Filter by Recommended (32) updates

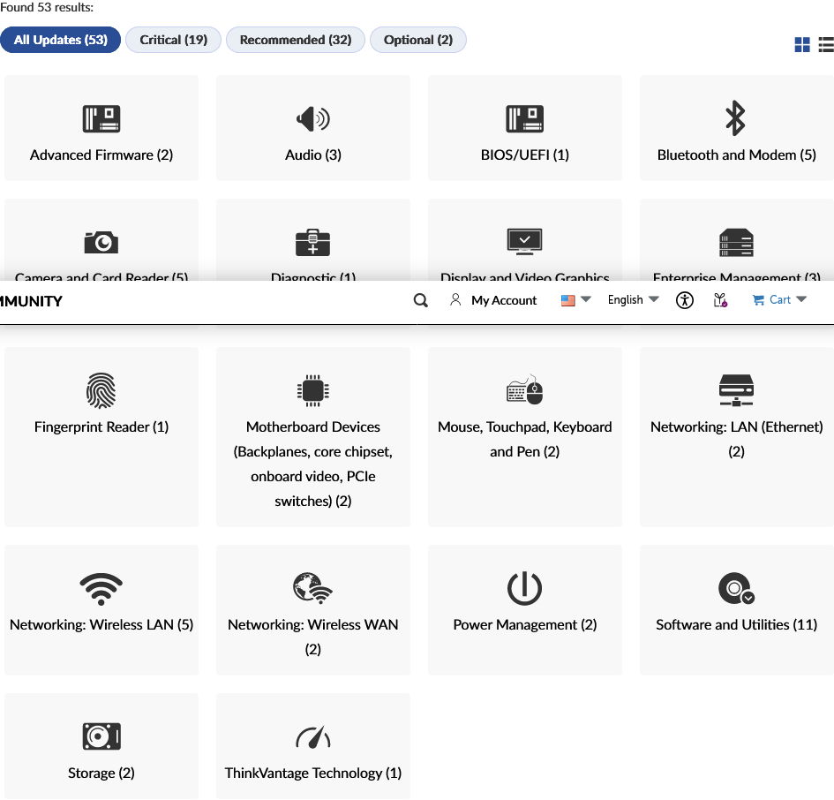click(296, 40)
